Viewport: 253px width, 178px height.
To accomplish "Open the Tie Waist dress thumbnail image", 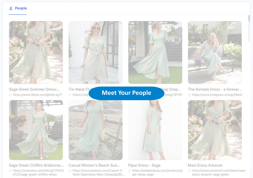I will [96, 52].
